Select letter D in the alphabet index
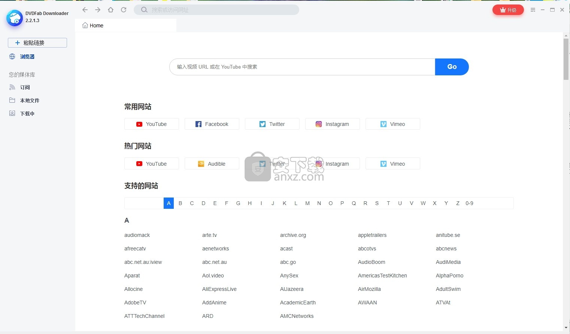Image resolution: width=570 pixels, height=334 pixels. [203, 203]
